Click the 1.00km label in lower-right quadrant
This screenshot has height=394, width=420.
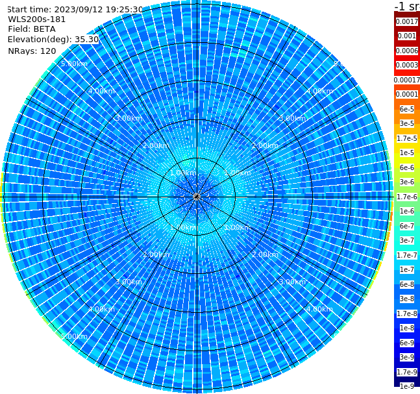[238, 227]
